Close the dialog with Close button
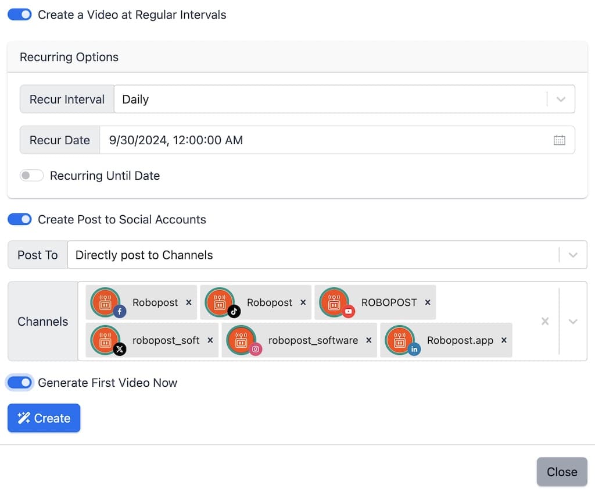Image resolution: width=595 pixels, height=492 pixels. coord(562,472)
